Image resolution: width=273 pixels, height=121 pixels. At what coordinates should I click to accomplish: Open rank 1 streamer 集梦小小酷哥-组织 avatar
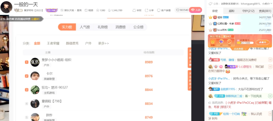click(x=35, y=62)
